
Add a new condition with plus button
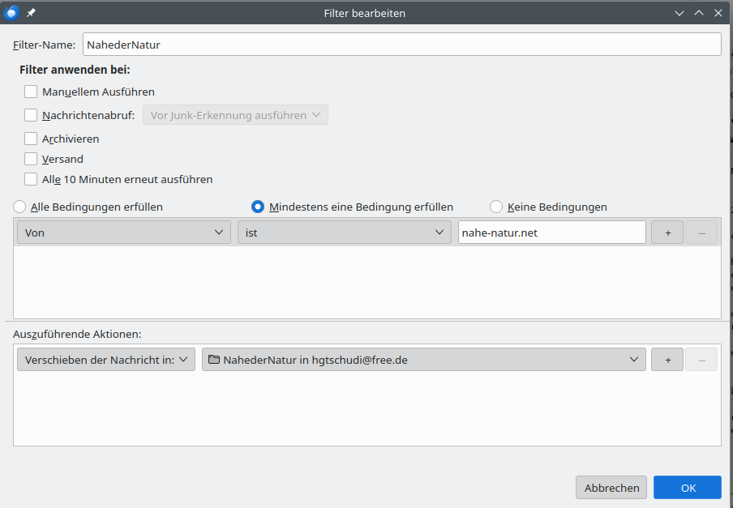[x=667, y=233]
